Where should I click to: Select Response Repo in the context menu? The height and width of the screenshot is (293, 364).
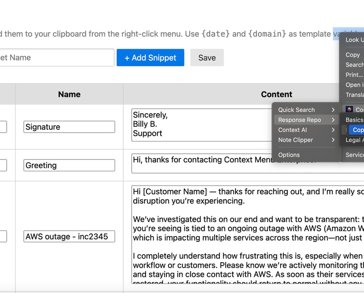[x=300, y=120]
